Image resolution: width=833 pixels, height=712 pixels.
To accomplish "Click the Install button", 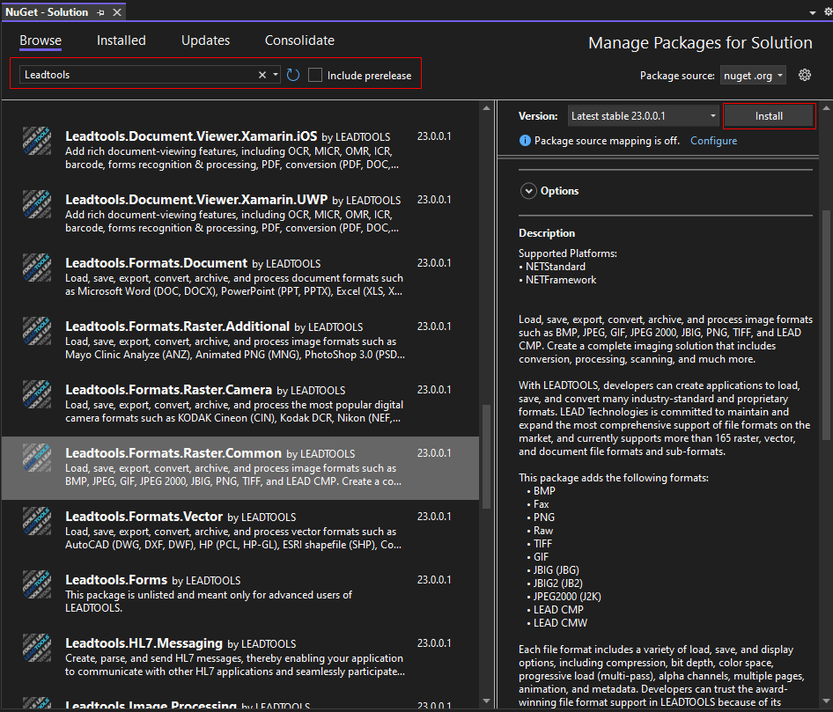I will pos(769,116).
